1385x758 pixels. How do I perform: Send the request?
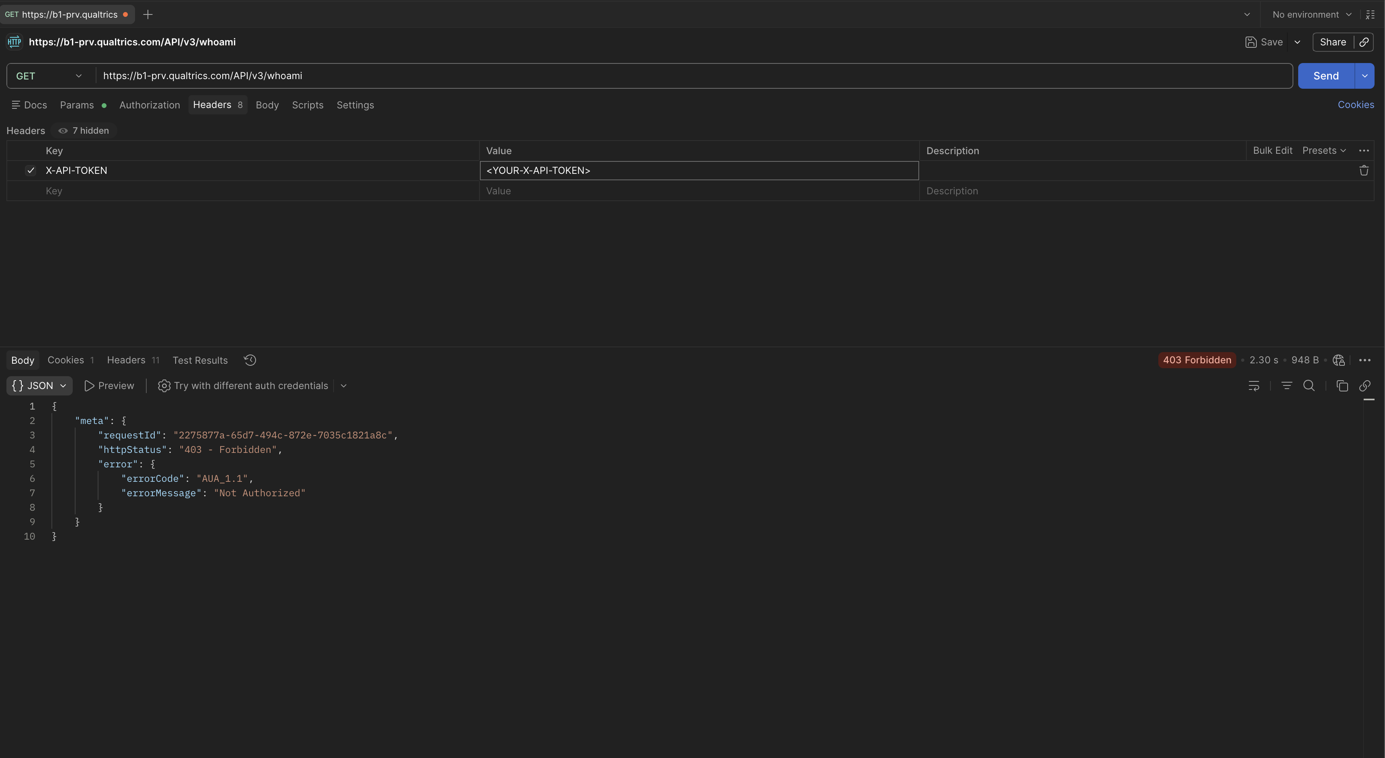(1326, 76)
